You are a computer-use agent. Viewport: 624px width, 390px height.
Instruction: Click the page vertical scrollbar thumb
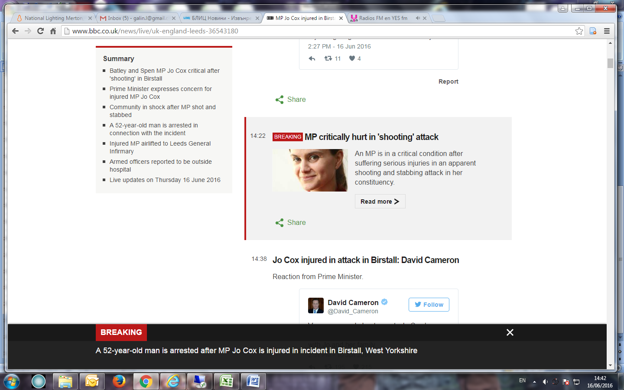[610, 63]
